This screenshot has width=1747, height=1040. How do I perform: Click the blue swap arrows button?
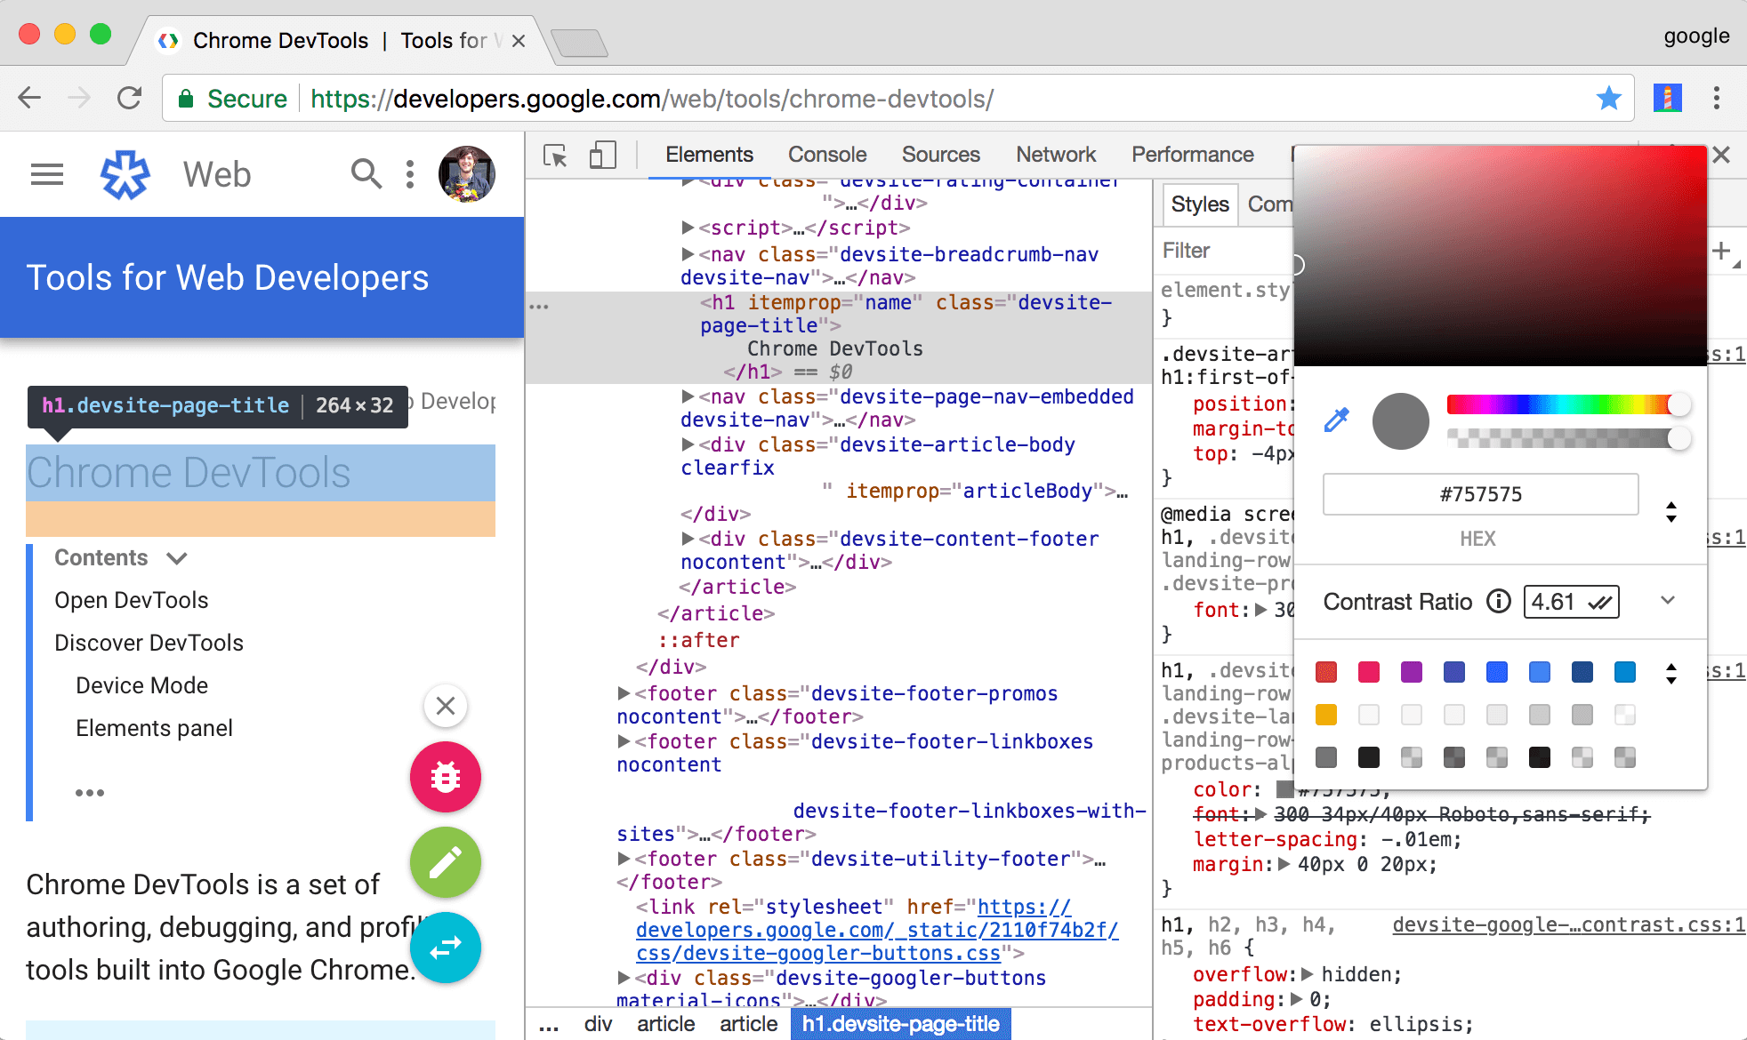[x=446, y=948]
